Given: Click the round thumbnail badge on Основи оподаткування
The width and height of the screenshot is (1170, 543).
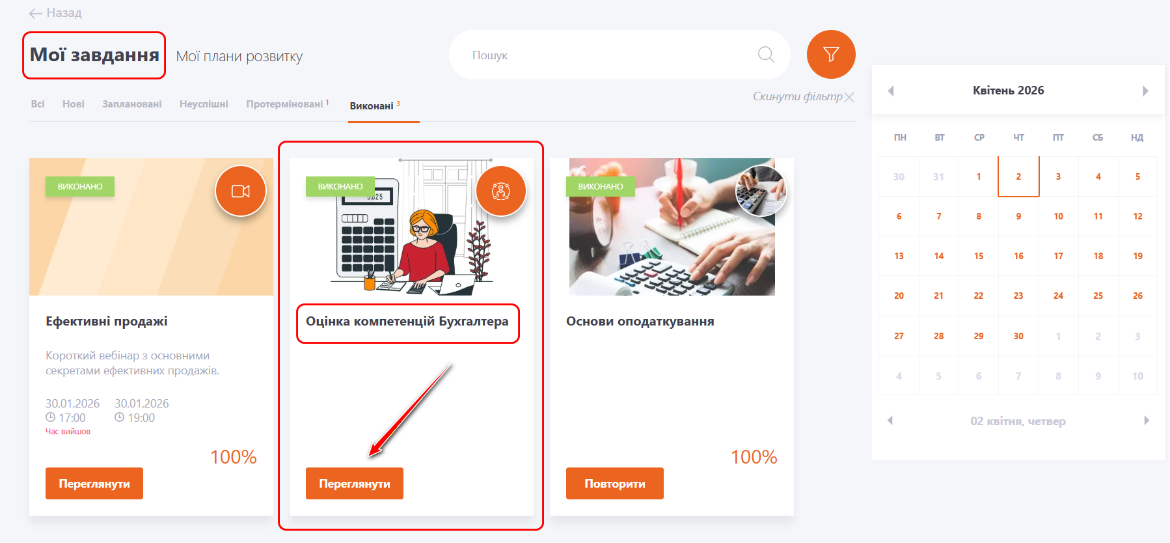Looking at the screenshot, I should click(x=761, y=191).
